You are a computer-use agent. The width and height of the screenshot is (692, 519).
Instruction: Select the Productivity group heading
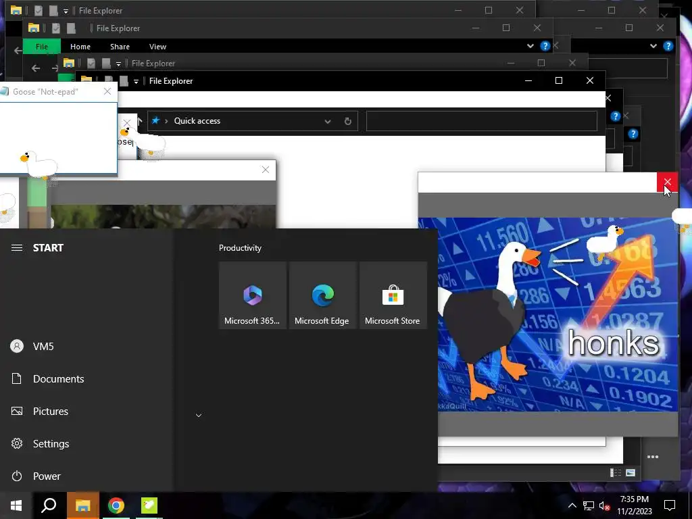[240, 248]
